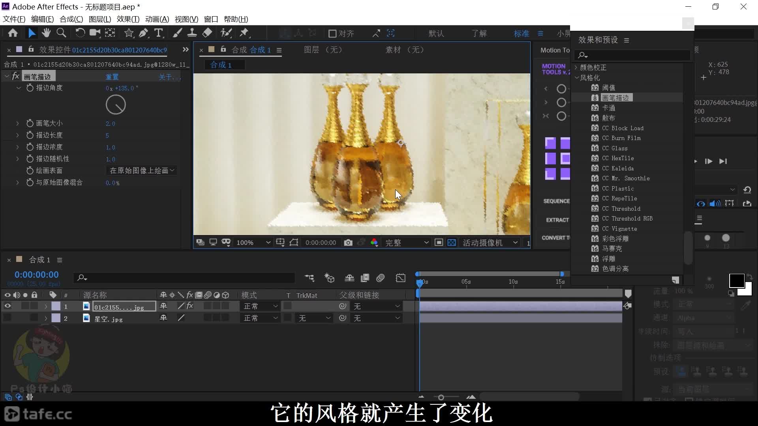
Task: Toggle 描边随机性 stopwatch keyframe
Action: [30, 159]
